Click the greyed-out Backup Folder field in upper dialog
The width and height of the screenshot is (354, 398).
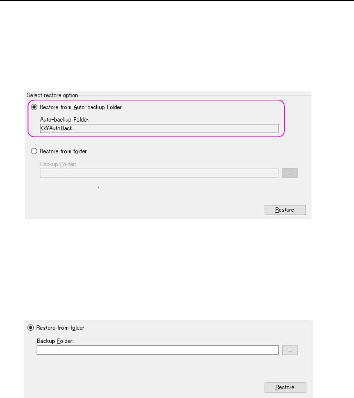159,173
